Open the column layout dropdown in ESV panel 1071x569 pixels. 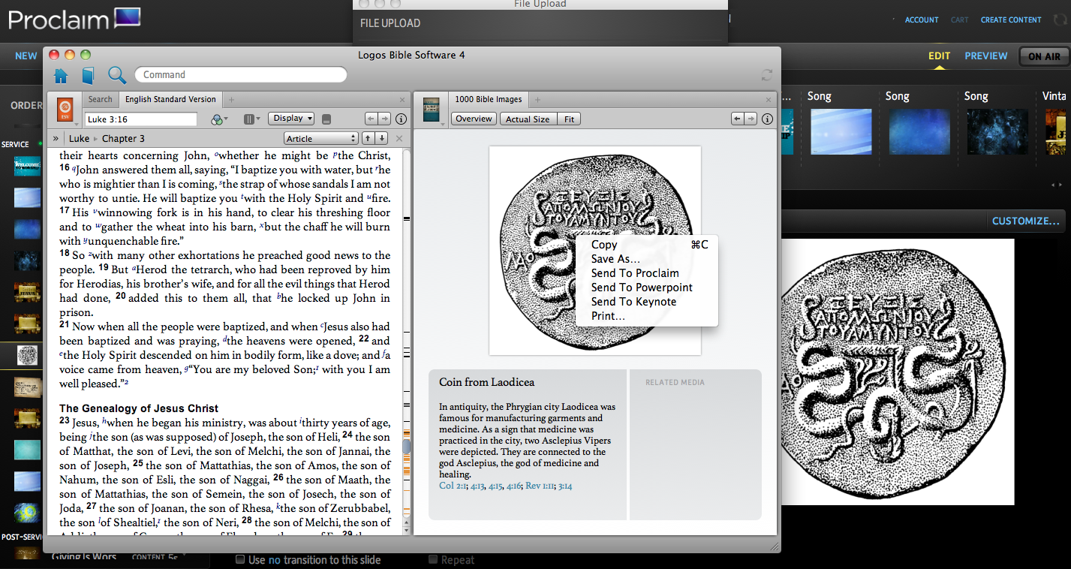point(252,119)
